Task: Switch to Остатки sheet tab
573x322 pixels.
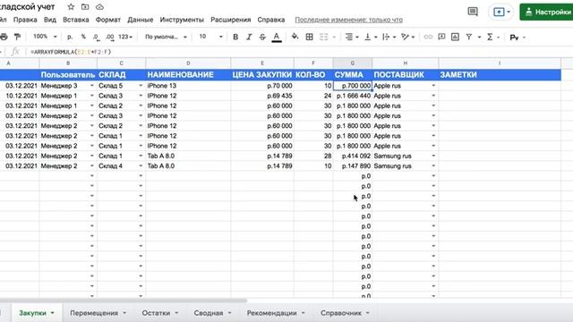Action: click(x=160, y=313)
